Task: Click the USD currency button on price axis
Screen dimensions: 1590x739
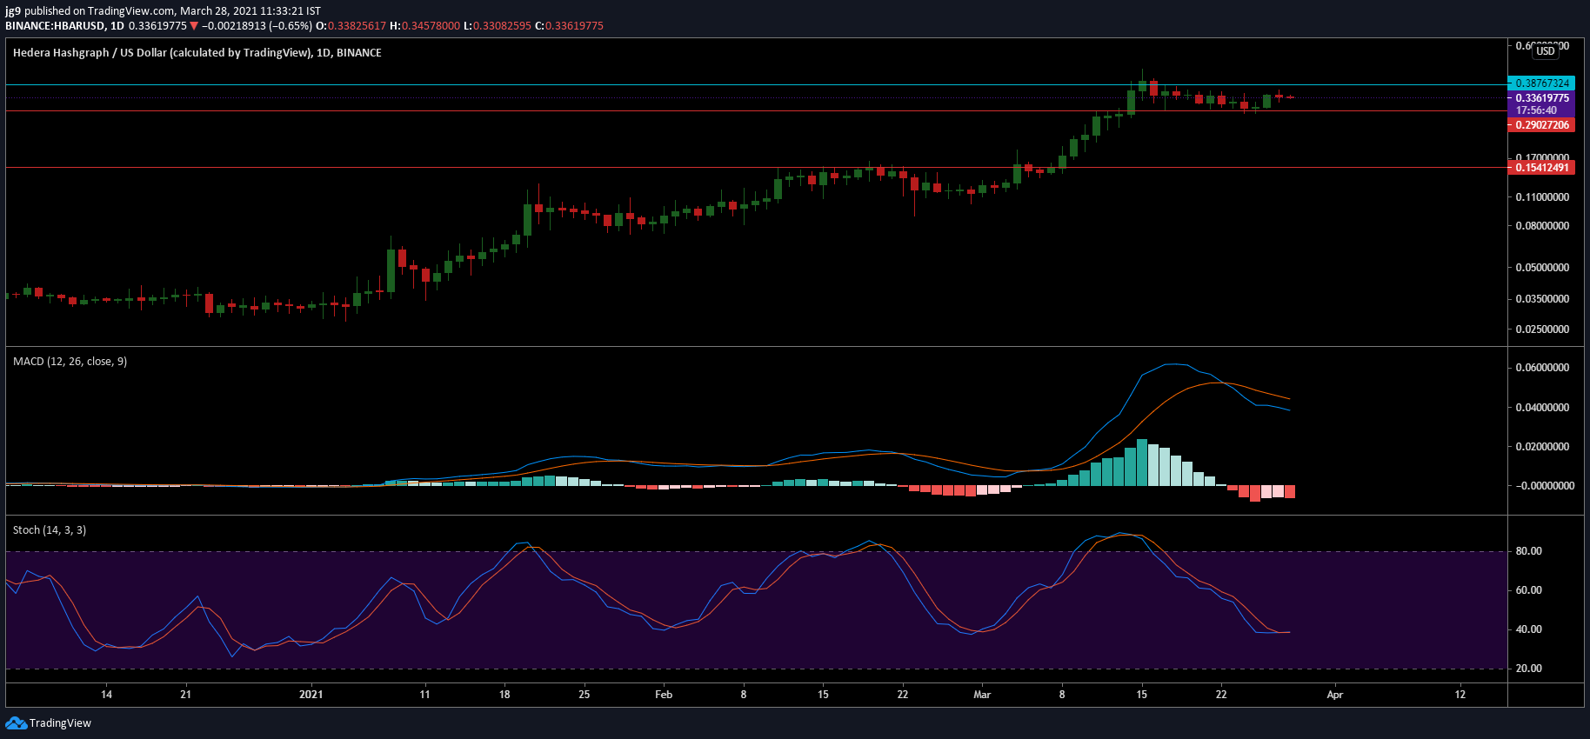Action: pos(1546,51)
